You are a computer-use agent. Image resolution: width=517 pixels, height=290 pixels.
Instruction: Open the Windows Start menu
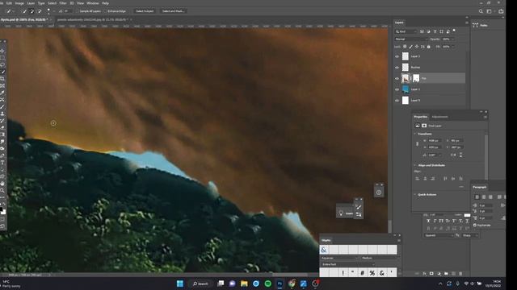[180, 284]
